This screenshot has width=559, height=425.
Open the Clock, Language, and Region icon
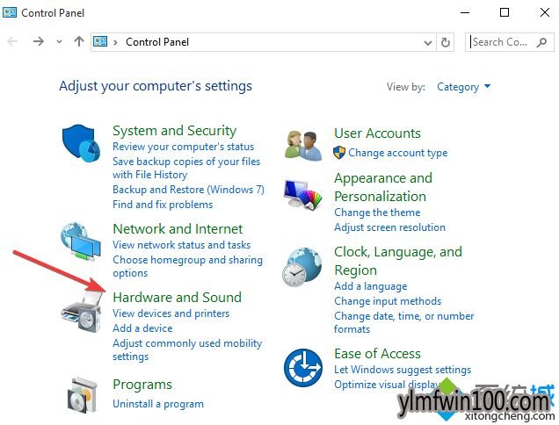(x=302, y=267)
